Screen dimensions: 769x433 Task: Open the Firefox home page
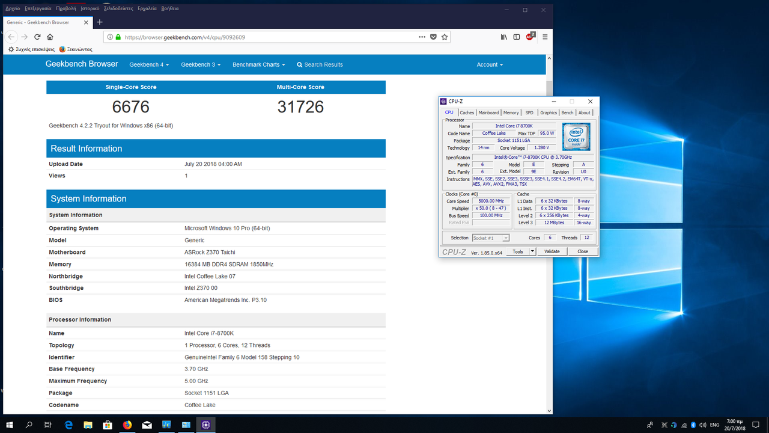point(50,37)
